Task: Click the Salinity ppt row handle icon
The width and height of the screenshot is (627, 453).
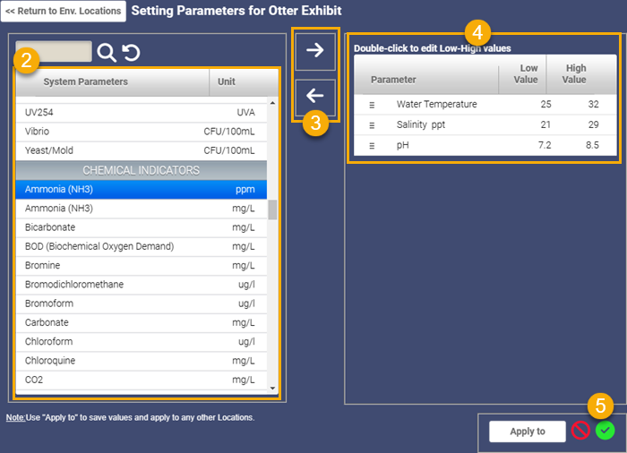Action: point(372,125)
